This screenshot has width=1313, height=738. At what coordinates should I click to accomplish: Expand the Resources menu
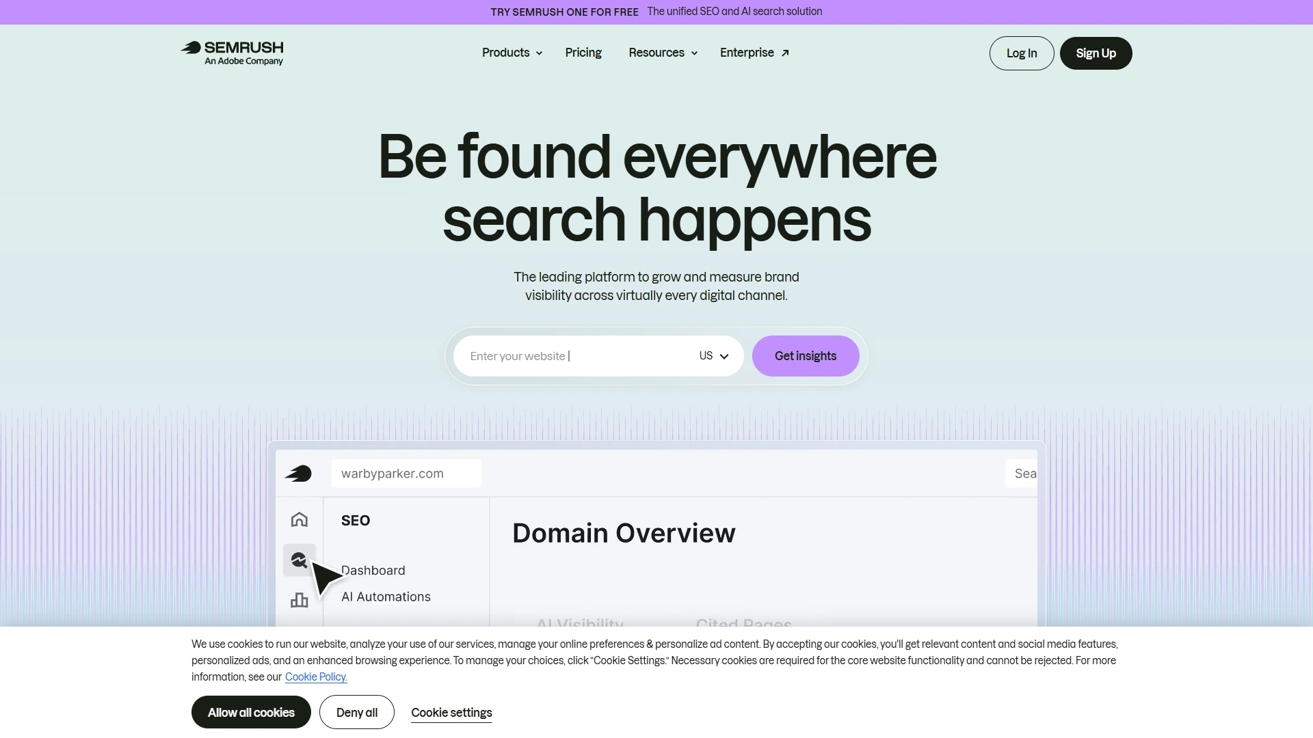pos(663,53)
